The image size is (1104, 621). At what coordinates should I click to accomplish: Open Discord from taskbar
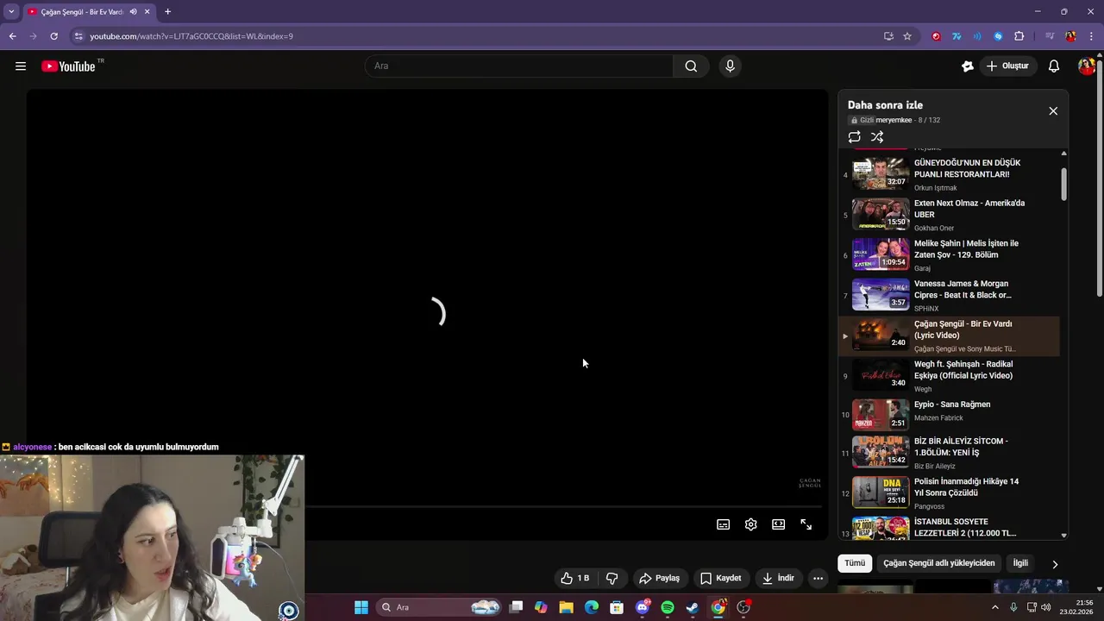[643, 607]
